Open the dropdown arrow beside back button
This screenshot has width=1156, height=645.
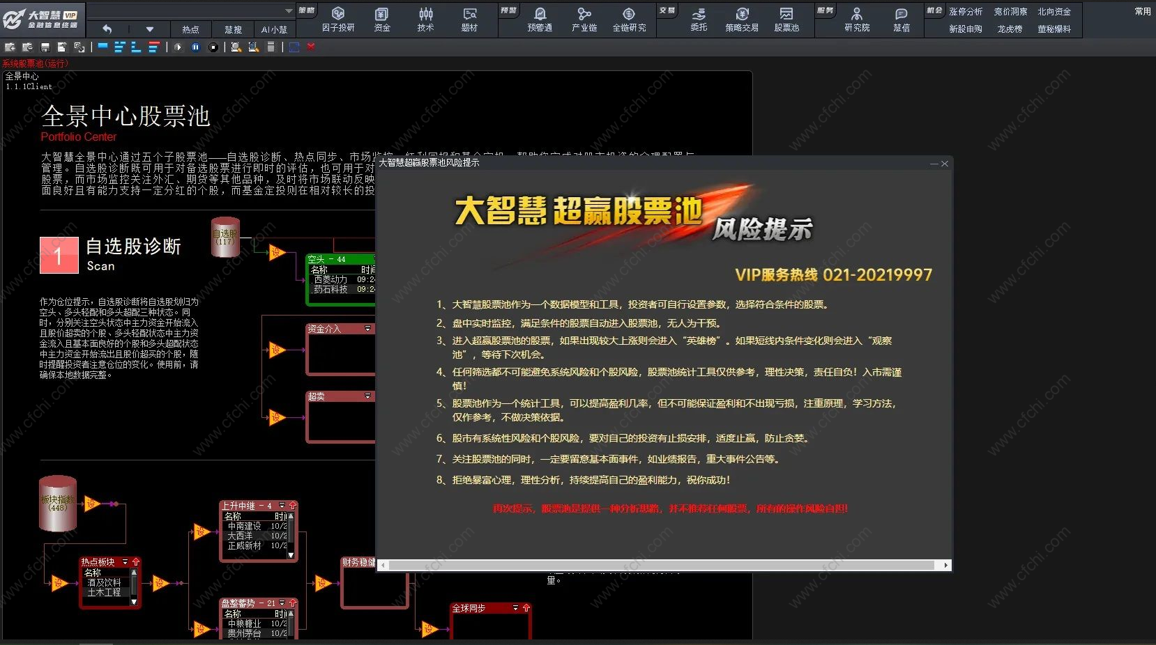149,29
